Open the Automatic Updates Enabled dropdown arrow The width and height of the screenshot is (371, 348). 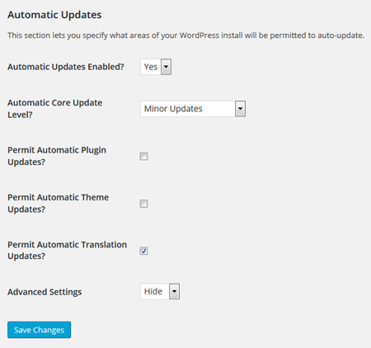coord(166,67)
